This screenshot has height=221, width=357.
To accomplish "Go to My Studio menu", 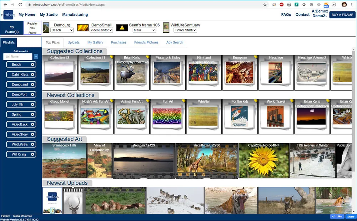I will click(49, 15).
